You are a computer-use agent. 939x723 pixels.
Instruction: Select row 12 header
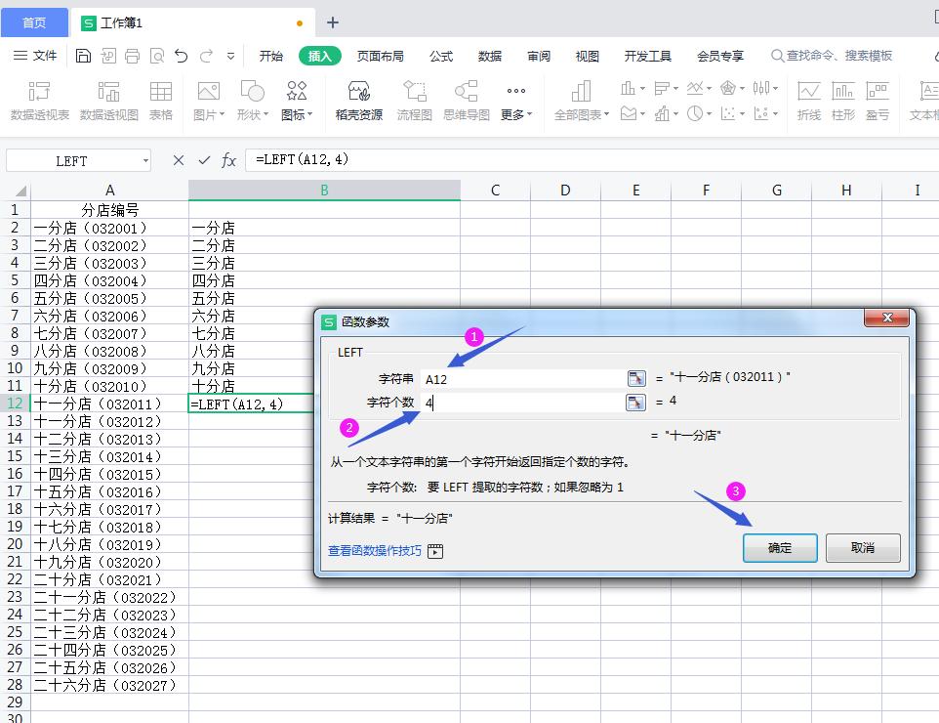coord(15,404)
